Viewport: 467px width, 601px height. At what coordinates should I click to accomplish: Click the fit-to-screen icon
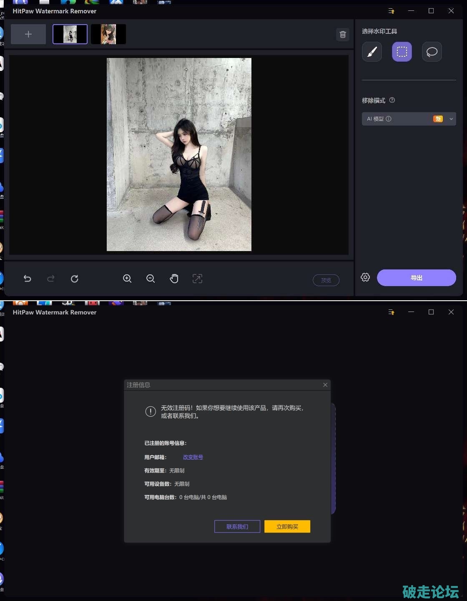[197, 279]
